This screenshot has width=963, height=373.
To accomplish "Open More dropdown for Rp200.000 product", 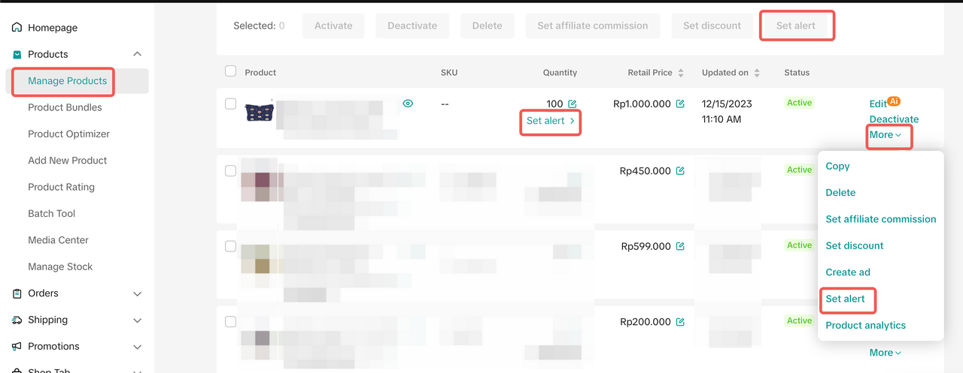I will tap(886, 353).
